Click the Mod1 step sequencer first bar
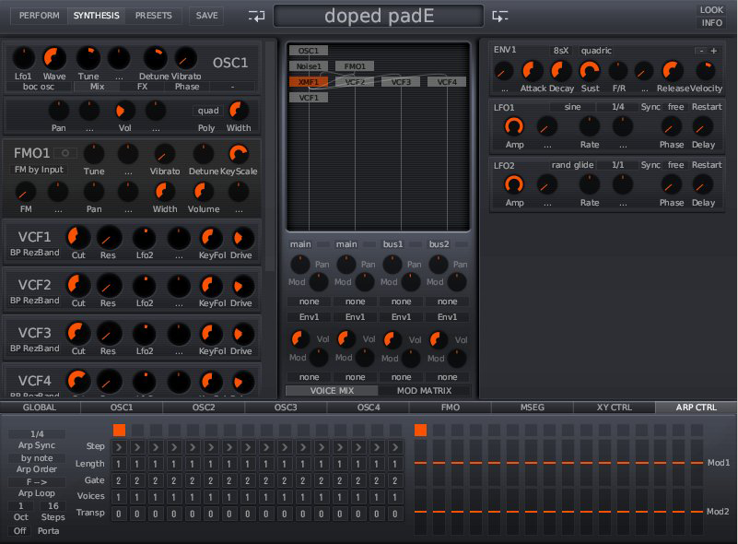 [x=420, y=463]
